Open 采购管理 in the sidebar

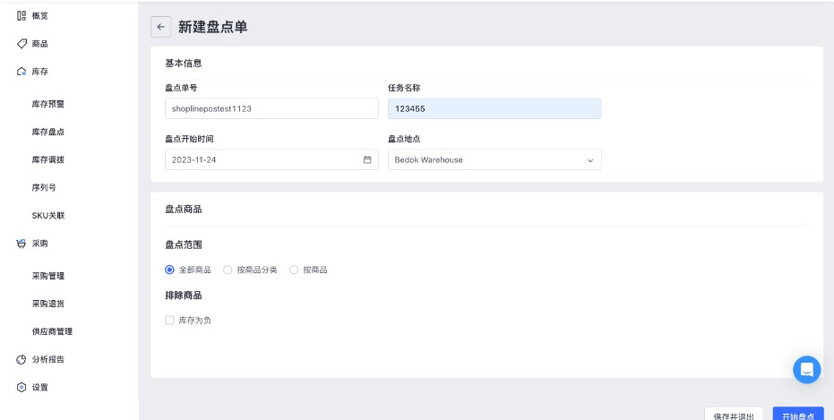tap(47, 276)
